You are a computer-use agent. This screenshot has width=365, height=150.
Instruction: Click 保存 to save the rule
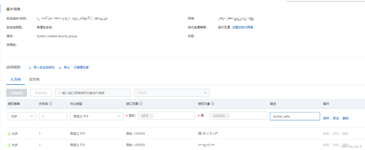pos(326,118)
